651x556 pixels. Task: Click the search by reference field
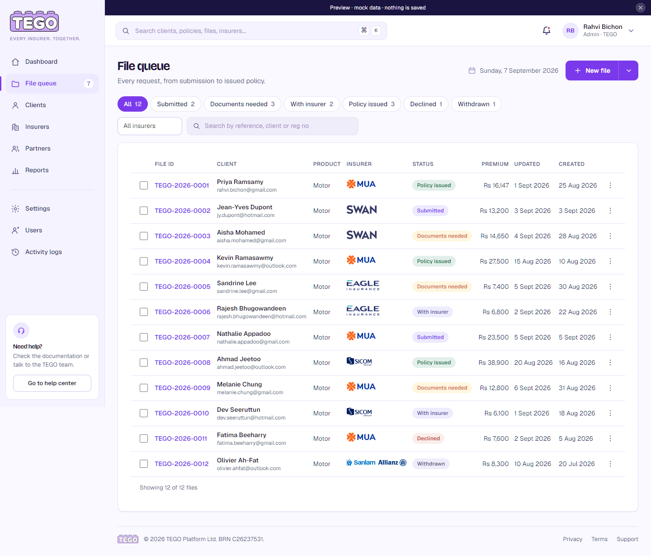click(x=273, y=126)
